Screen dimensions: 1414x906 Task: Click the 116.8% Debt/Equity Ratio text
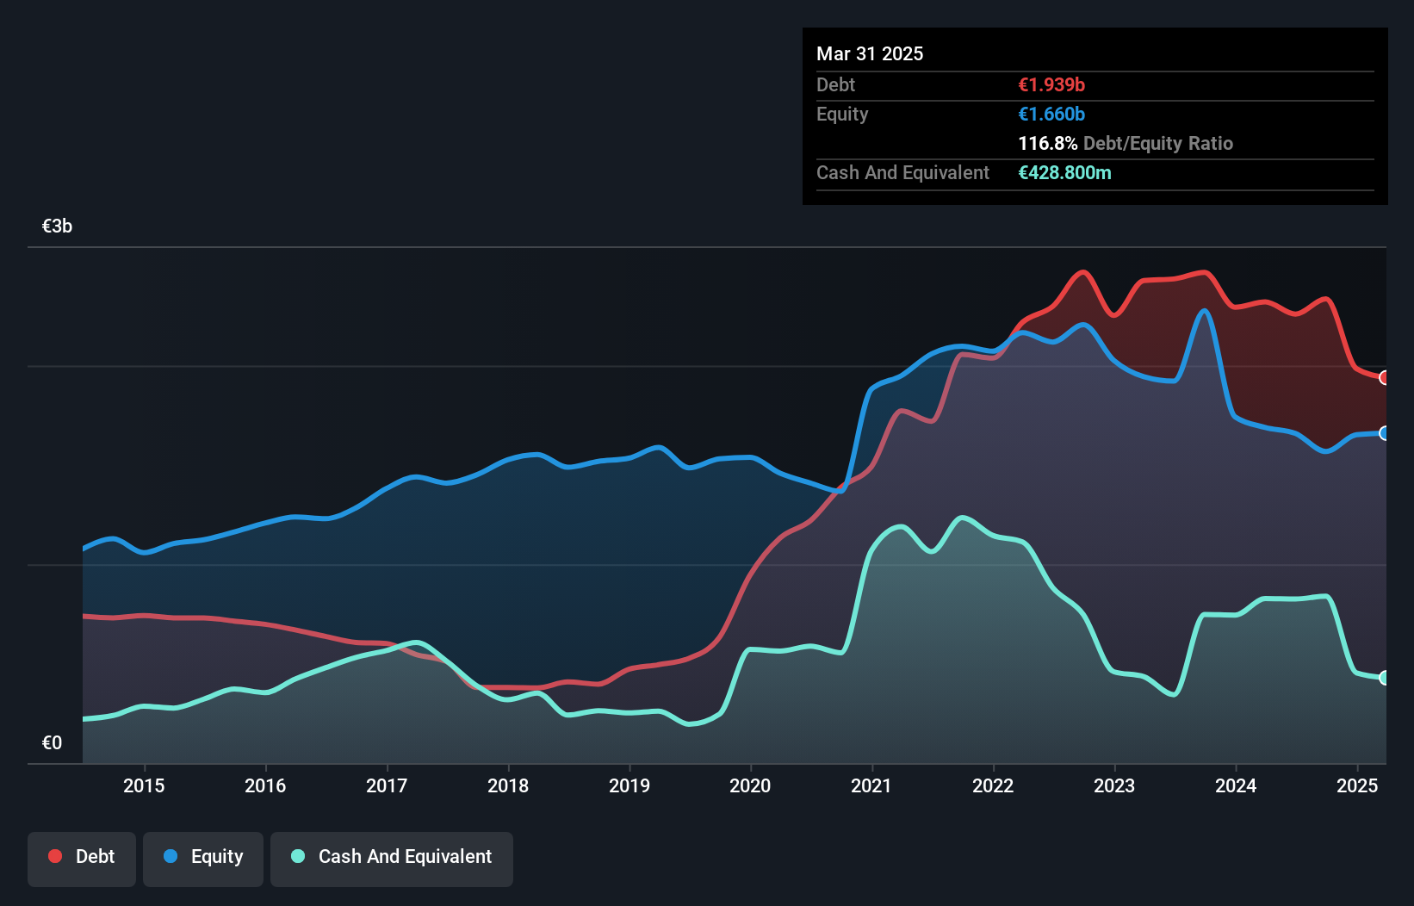1126,143
